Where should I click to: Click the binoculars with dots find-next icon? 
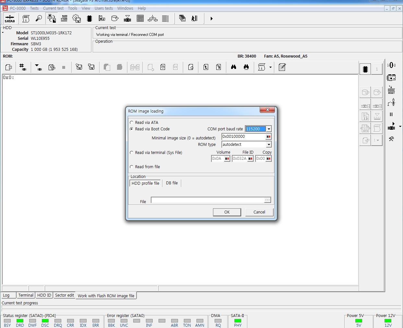click(246, 67)
